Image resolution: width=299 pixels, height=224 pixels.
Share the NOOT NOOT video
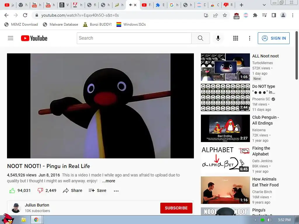pyautogui.click(x=72, y=190)
